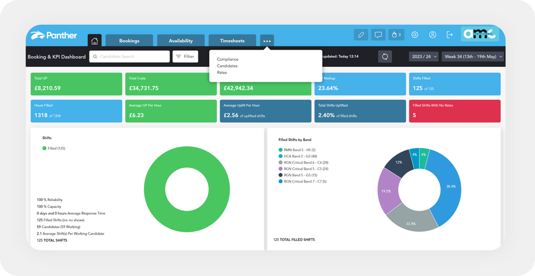Screen dimensions: 535x276
Task: Open the flame alerts icon with 3
Action: [x=396, y=35]
